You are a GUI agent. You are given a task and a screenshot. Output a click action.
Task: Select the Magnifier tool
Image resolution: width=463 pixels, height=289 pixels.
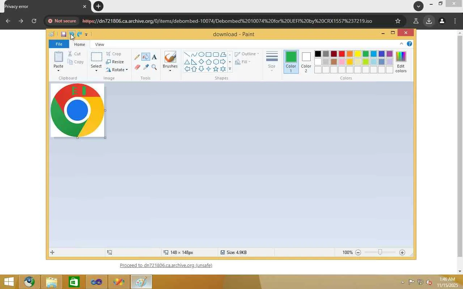click(154, 67)
